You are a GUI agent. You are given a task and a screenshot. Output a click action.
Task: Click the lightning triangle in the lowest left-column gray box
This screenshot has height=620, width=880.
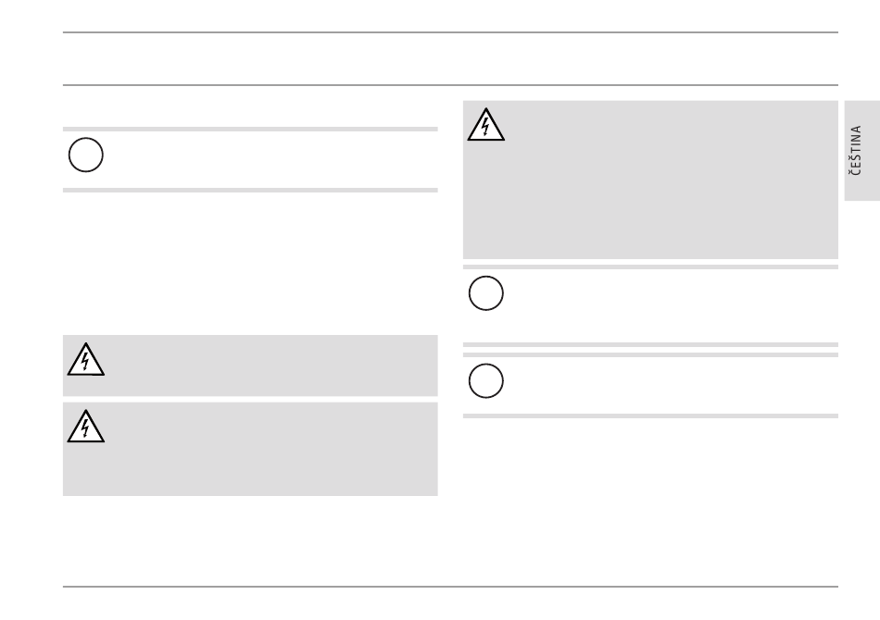86,427
